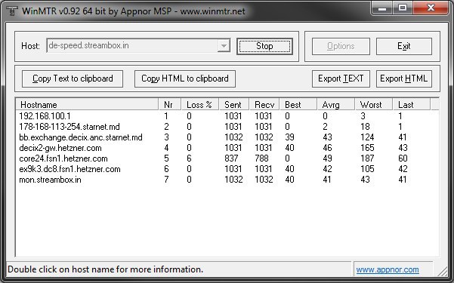Sort by the Hostname column header
Screen dimensions: 454x283
(87, 104)
